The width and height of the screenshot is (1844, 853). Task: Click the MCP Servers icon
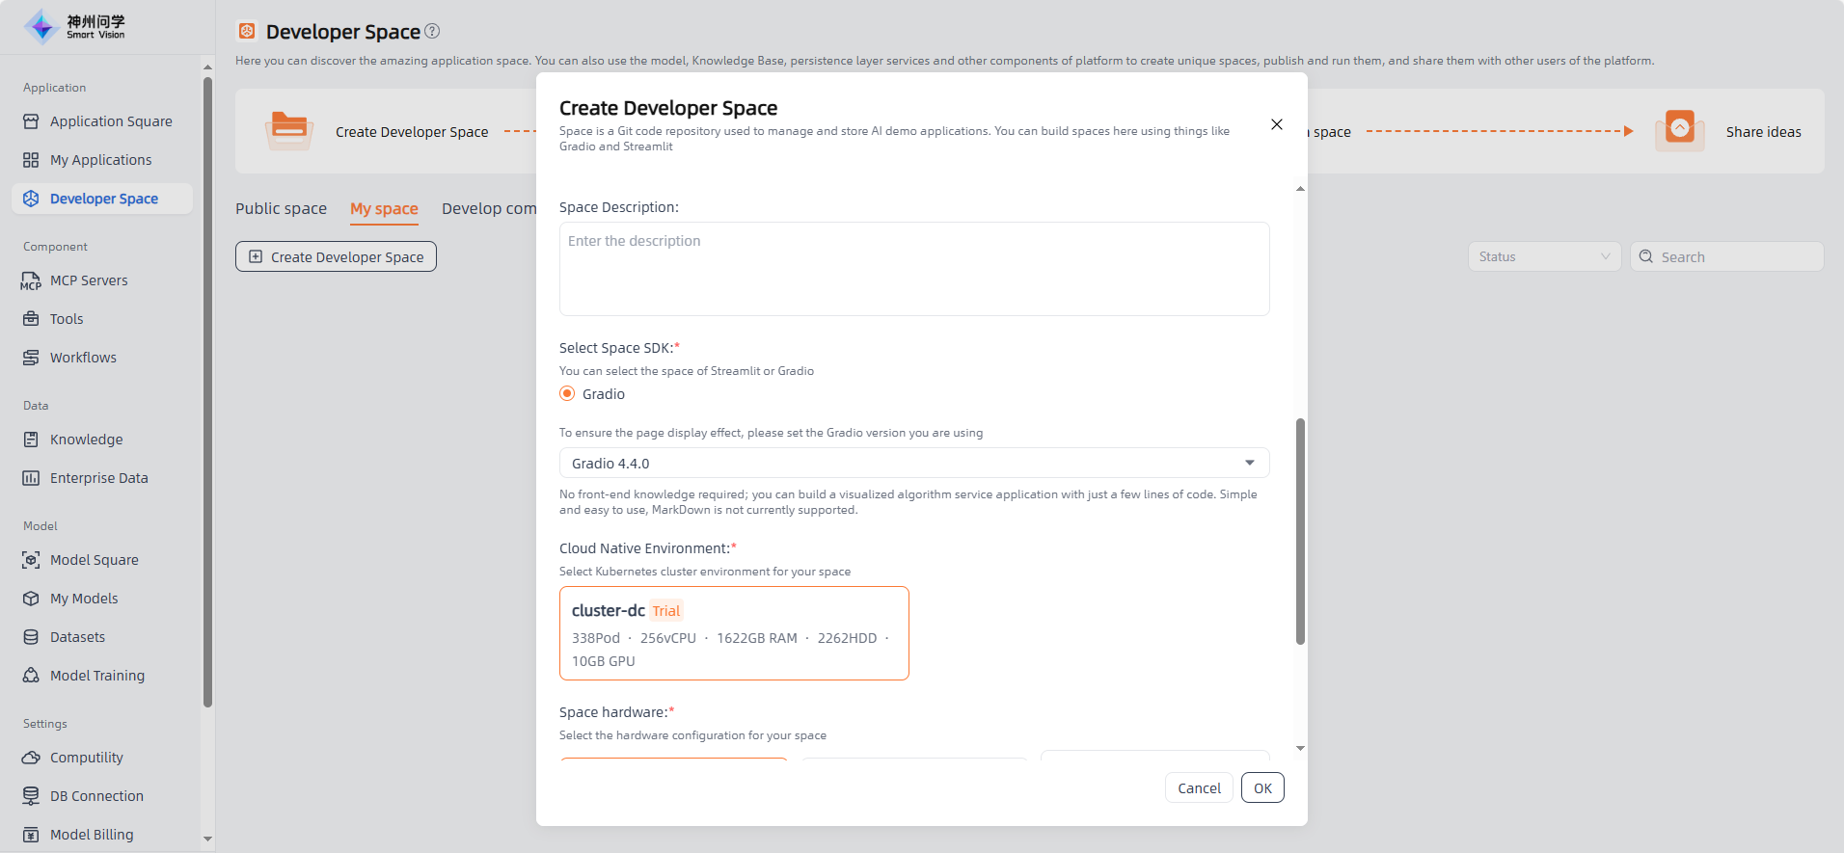click(x=31, y=280)
